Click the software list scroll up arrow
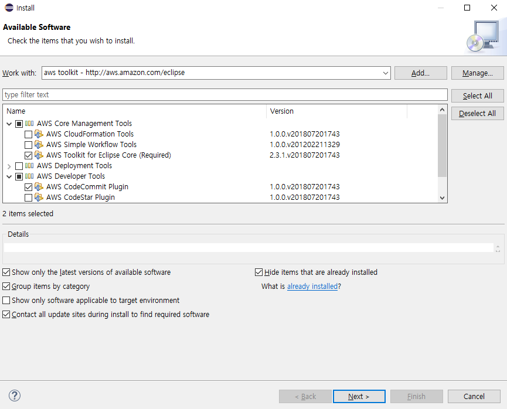 (443, 110)
